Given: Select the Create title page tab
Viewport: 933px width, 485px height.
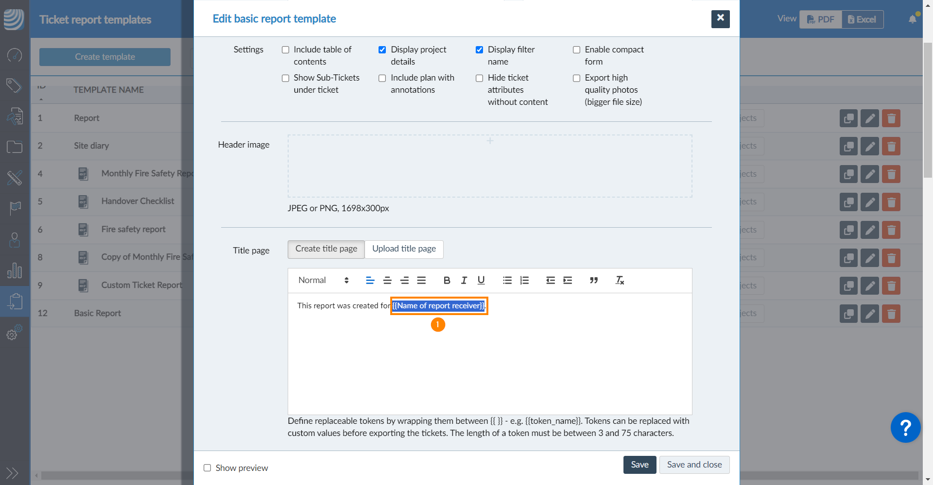Looking at the screenshot, I should [x=326, y=249].
